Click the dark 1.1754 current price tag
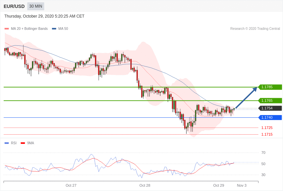The width and height of the screenshot is (283, 191). (x=270, y=108)
